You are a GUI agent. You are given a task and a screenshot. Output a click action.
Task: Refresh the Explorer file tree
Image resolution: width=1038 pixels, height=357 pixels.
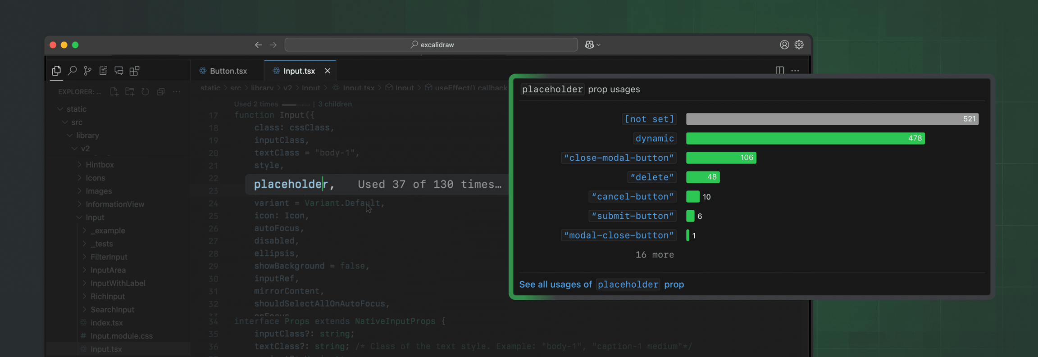pyautogui.click(x=145, y=92)
